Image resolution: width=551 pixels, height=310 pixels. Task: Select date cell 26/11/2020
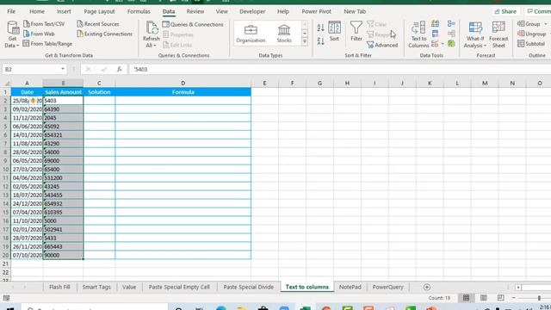click(27, 247)
